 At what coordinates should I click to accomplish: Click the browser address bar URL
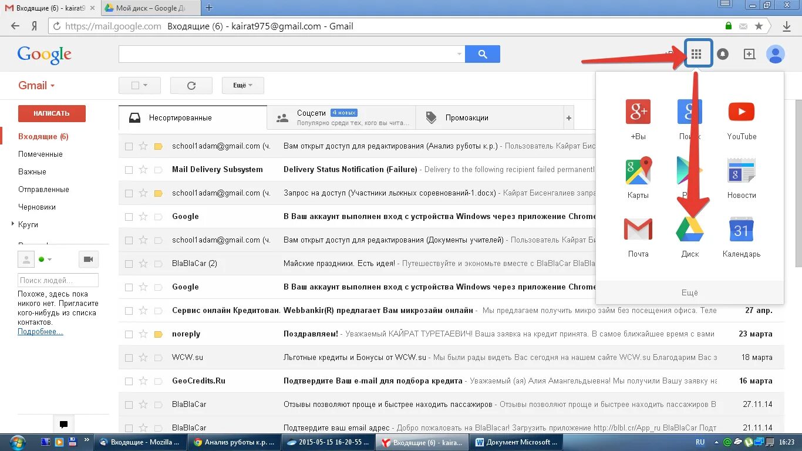(x=113, y=26)
